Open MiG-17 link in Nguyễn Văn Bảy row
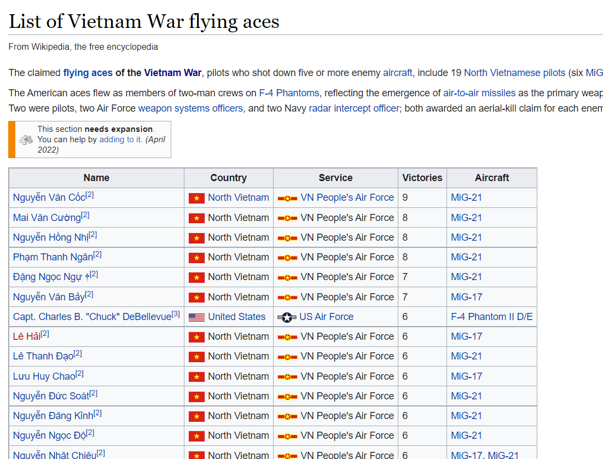This screenshot has height=459, width=603. (466, 297)
